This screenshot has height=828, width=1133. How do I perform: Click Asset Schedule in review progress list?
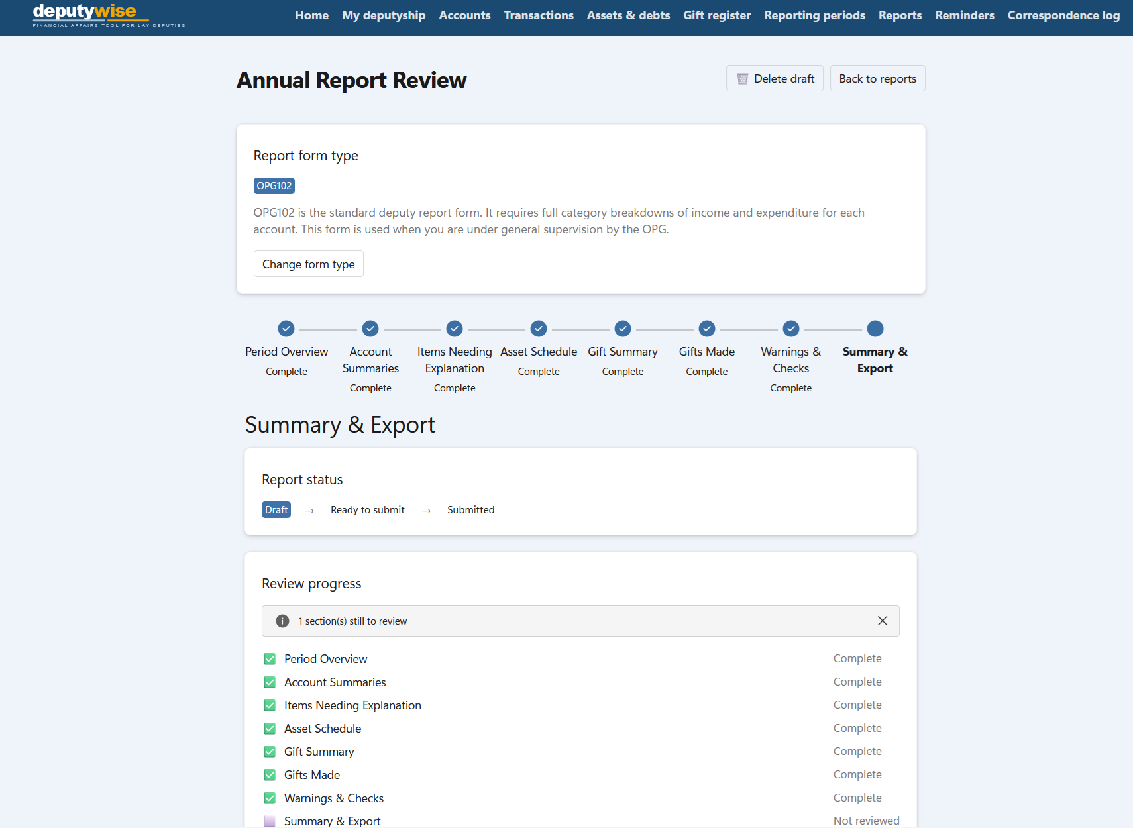coord(323,729)
